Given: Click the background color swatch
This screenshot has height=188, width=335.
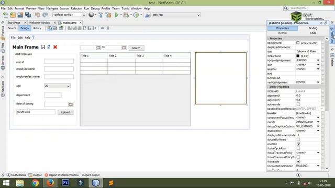Looking at the screenshot, I should 298,43.
